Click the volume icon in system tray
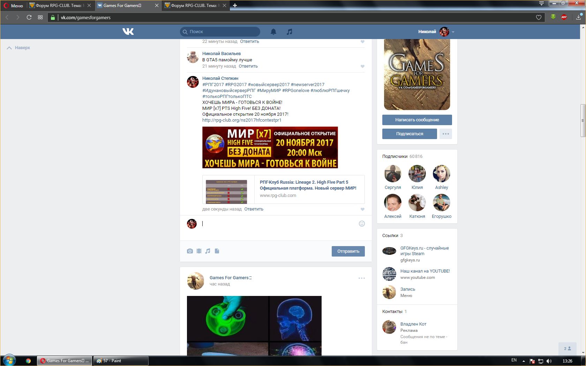This screenshot has height=366, width=586. pos(549,361)
